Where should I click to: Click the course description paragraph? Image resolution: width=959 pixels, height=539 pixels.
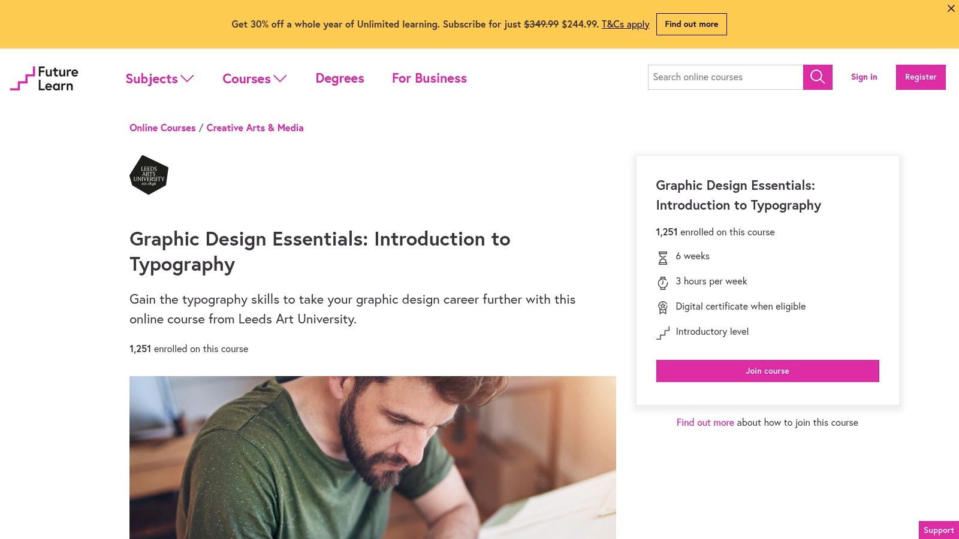pyautogui.click(x=352, y=309)
